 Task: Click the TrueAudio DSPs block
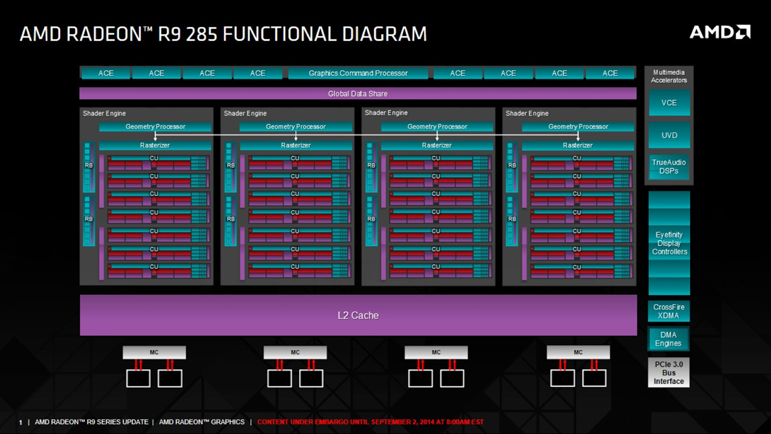pos(669,167)
